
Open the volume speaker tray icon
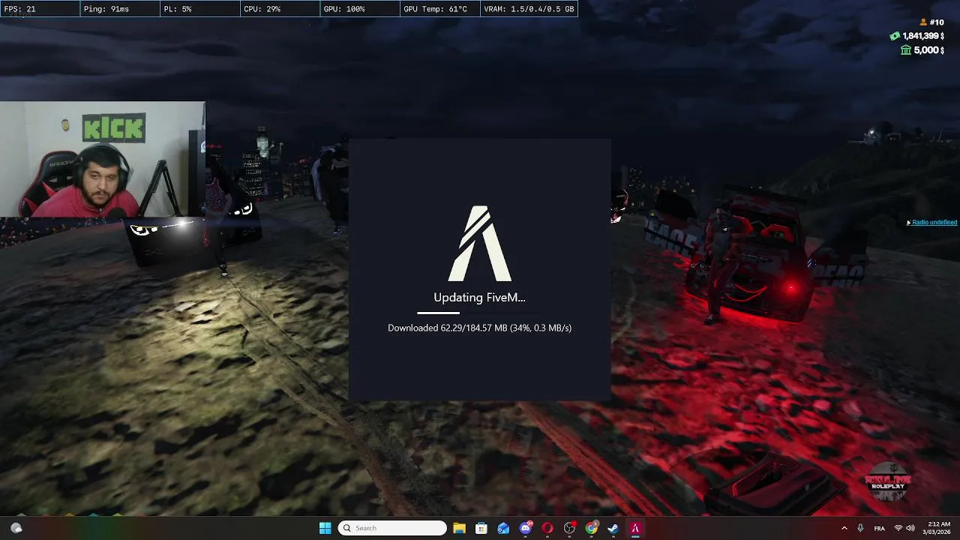910,528
